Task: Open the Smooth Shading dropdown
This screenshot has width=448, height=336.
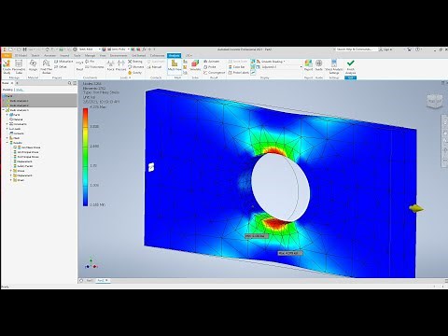Action: click(x=271, y=62)
